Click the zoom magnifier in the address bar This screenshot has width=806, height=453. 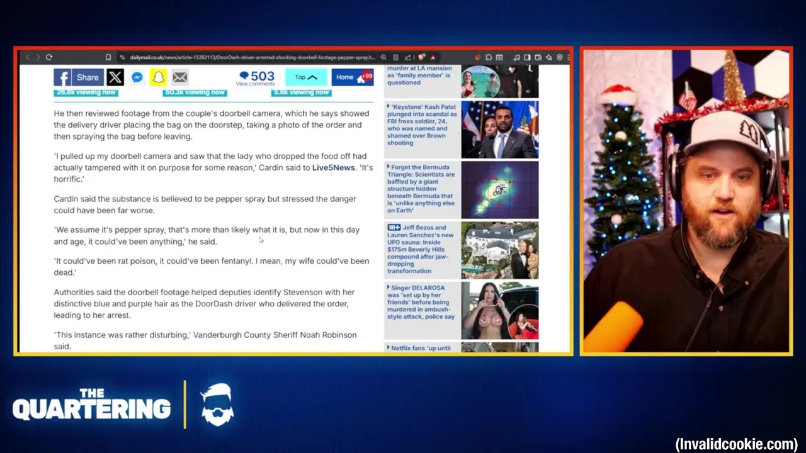click(383, 57)
